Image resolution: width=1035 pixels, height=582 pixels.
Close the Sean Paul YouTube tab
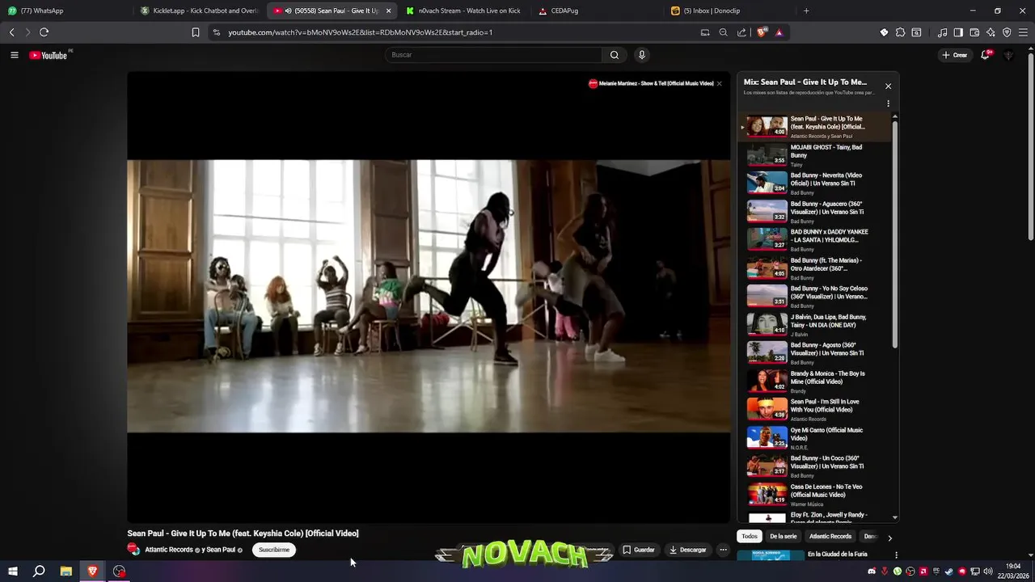388,11
